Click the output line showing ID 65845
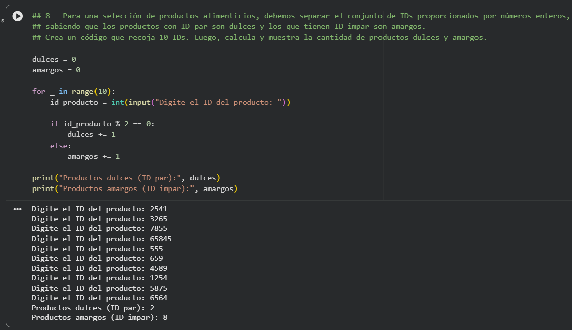This screenshot has width=572, height=330. click(x=101, y=239)
